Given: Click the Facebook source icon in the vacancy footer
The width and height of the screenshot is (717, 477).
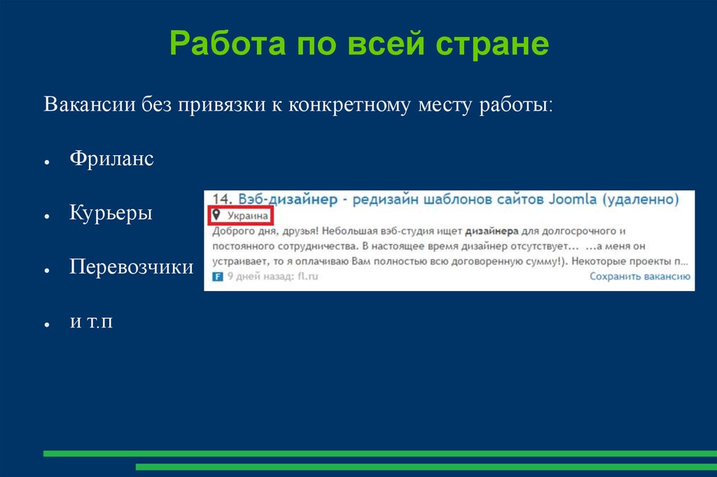Looking at the screenshot, I should pyautogui.click(x=218, y=277).
